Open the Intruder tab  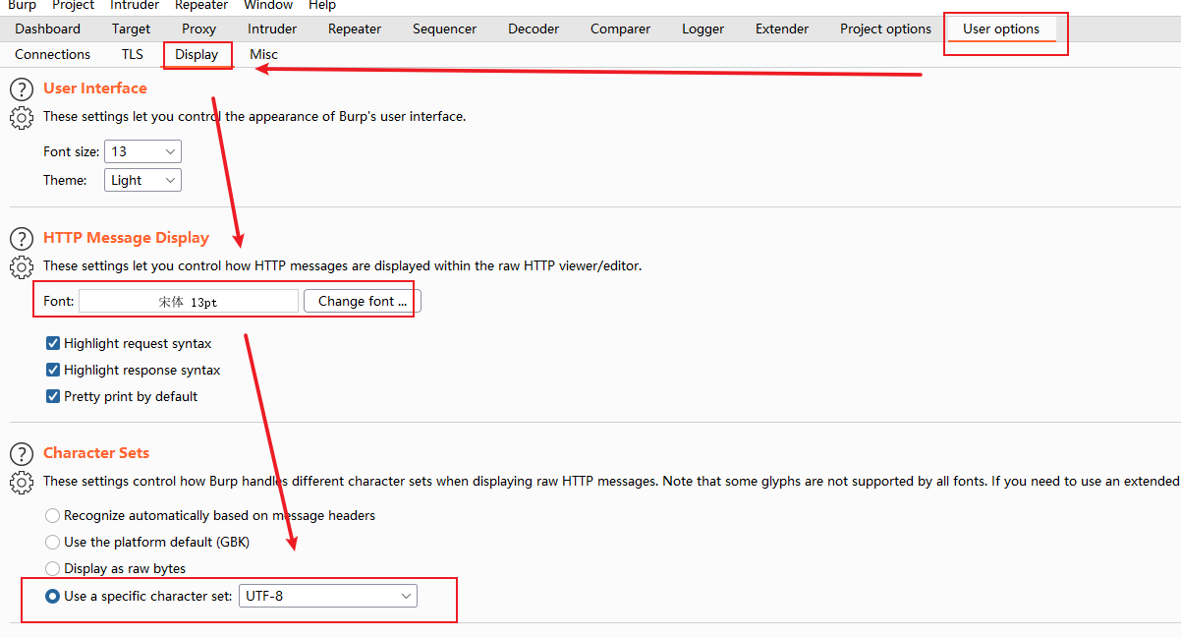tap(272, 29)
